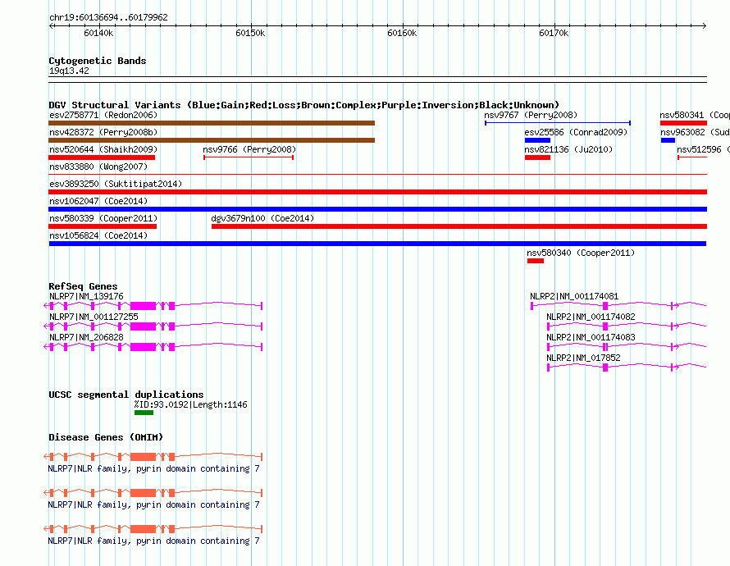Click the chr19:60136694..60179962 coordinate label

point(108,17)
